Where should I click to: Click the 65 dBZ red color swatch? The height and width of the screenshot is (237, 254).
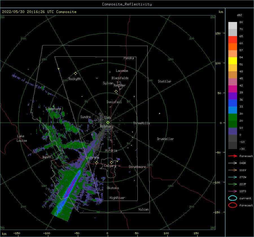pyautogui.click(x=233, y=39)
